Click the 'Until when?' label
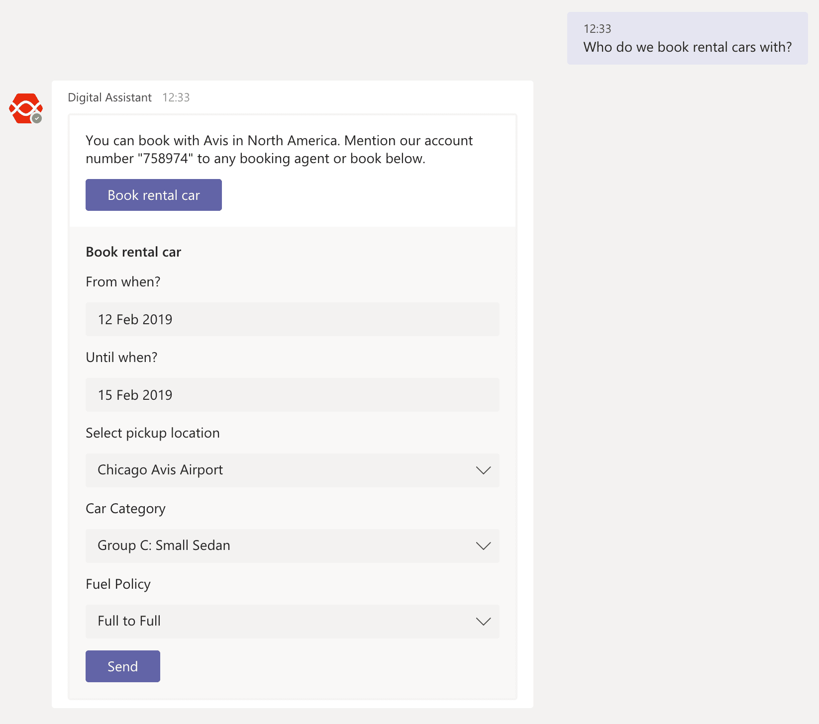 (121, 358)
